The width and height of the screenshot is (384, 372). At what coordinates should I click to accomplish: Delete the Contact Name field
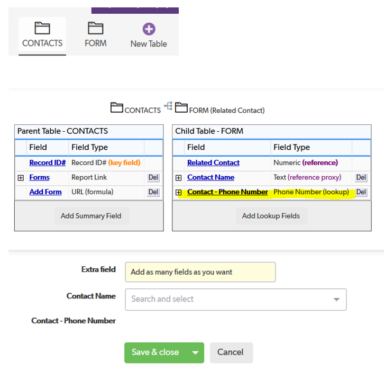[x=361, y=178]
